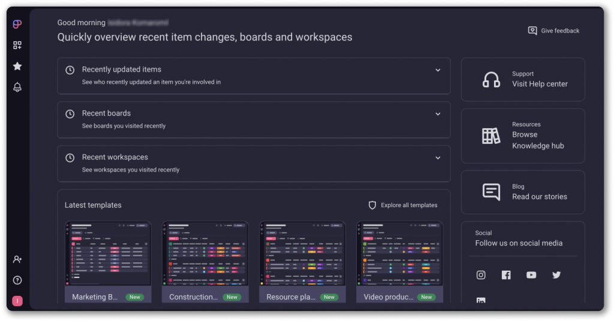This screenshot has height=321, width=614.
Task: Click the invite user icon
Action: coord(17,259)
